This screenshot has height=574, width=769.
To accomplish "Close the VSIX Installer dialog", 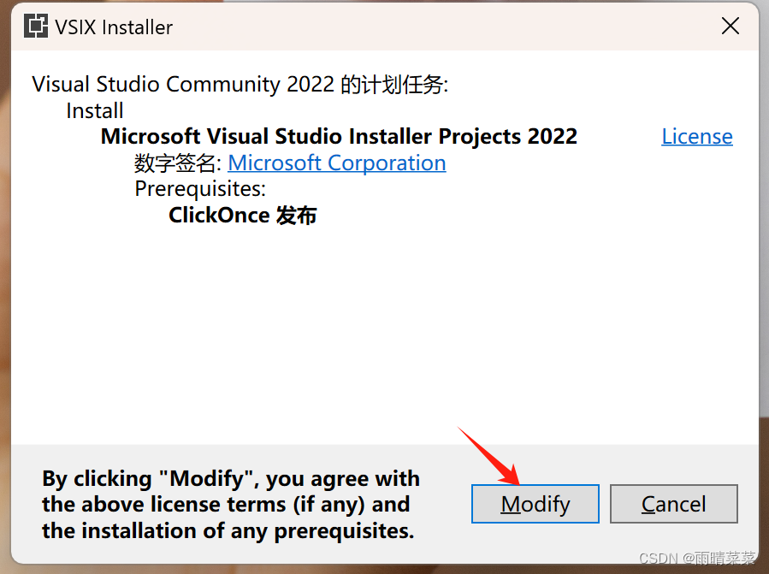I will (x=730, y=26).
